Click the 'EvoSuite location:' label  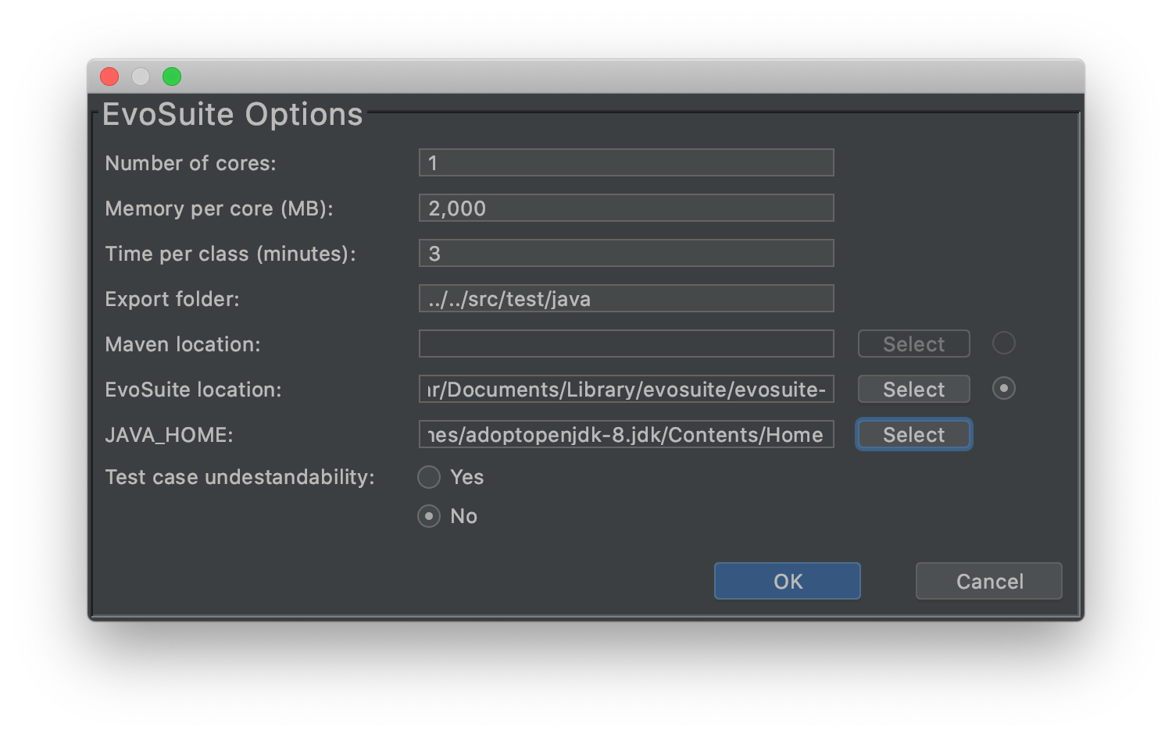pyautogui.click(x=193, y=390)
